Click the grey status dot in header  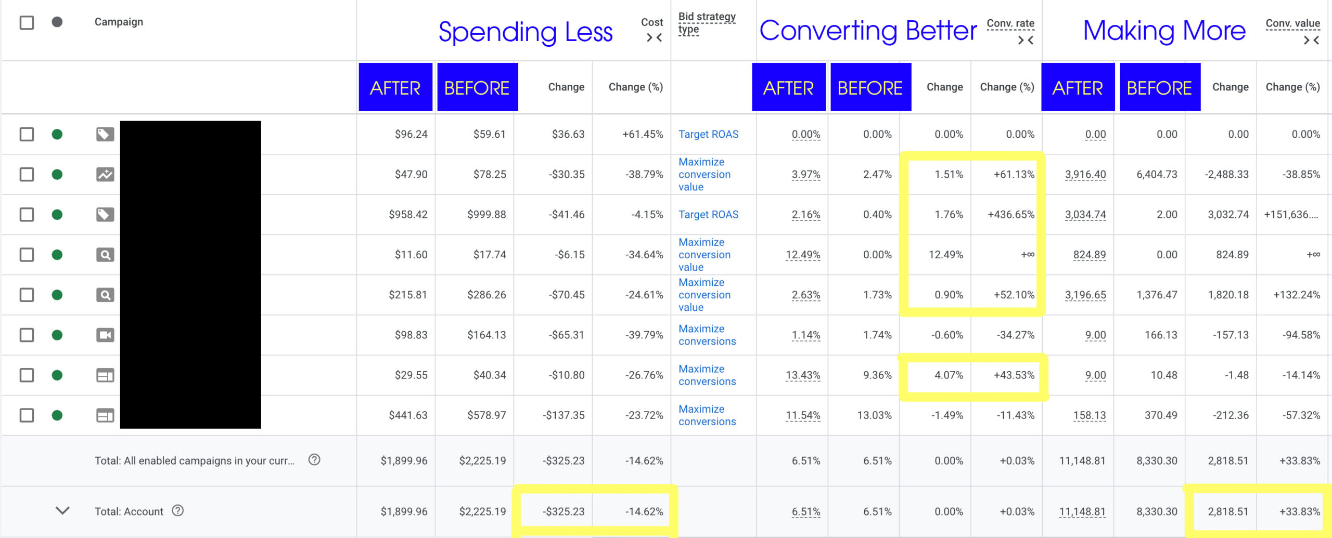pyautogui.click(x=57, y=22)
